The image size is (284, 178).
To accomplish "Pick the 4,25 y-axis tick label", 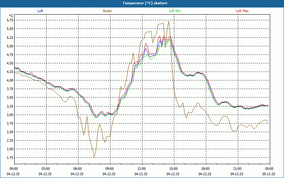I will click(10, 72).
